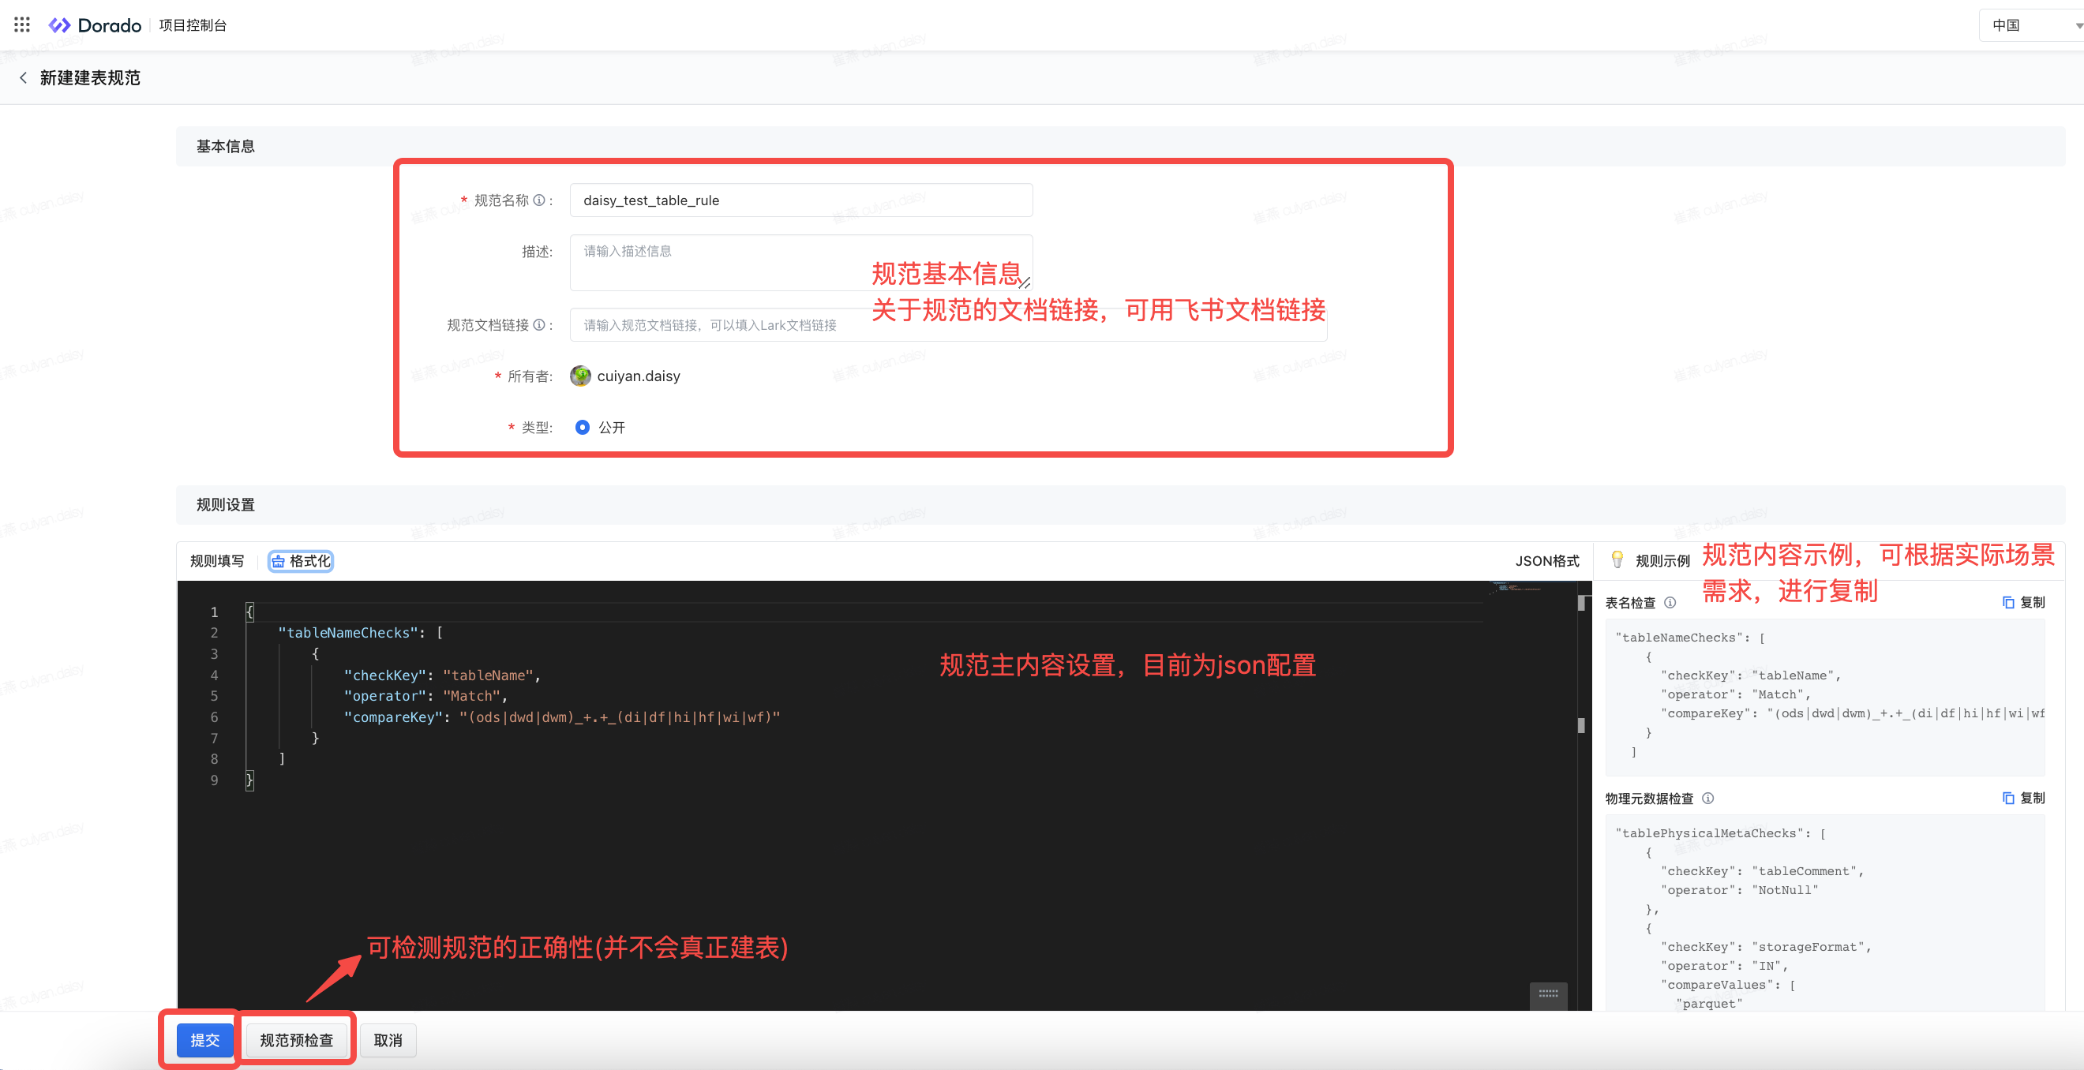
Task: Click info icon beside 物理元数据检查
Action: [1707, 799]
